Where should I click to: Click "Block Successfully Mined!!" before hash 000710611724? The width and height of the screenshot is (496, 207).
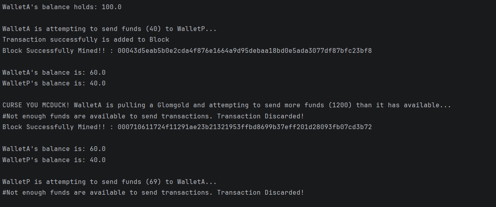pyautogui.click(x=54, y=127)
